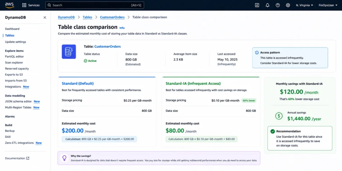Click the Alarms sidebar heading
Image resolution: width=342 pixels, height=171 pixels.
pyautogui.click(x=10, y=117)
